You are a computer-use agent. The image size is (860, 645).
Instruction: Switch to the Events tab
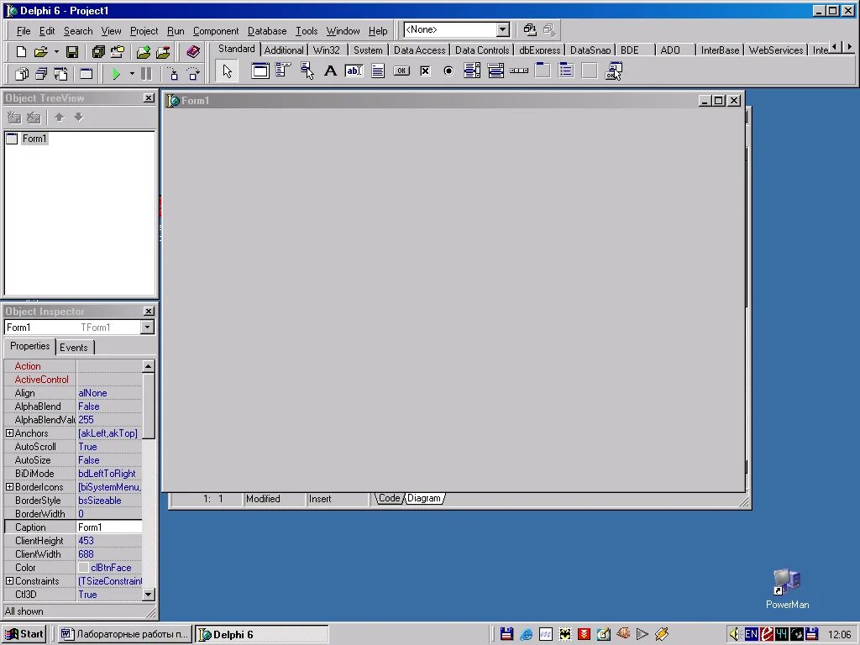74,347
